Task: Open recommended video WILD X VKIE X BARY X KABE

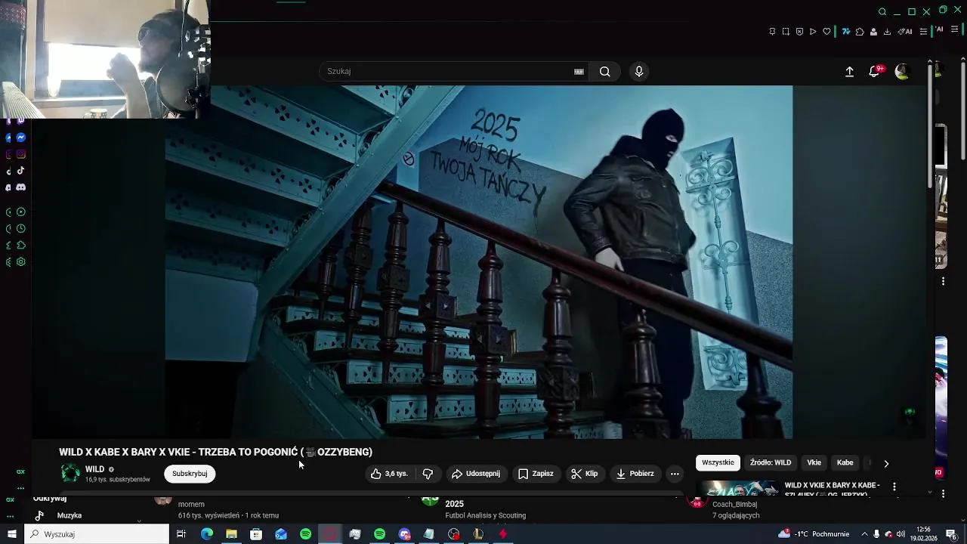Action: (x=832, y=490)
